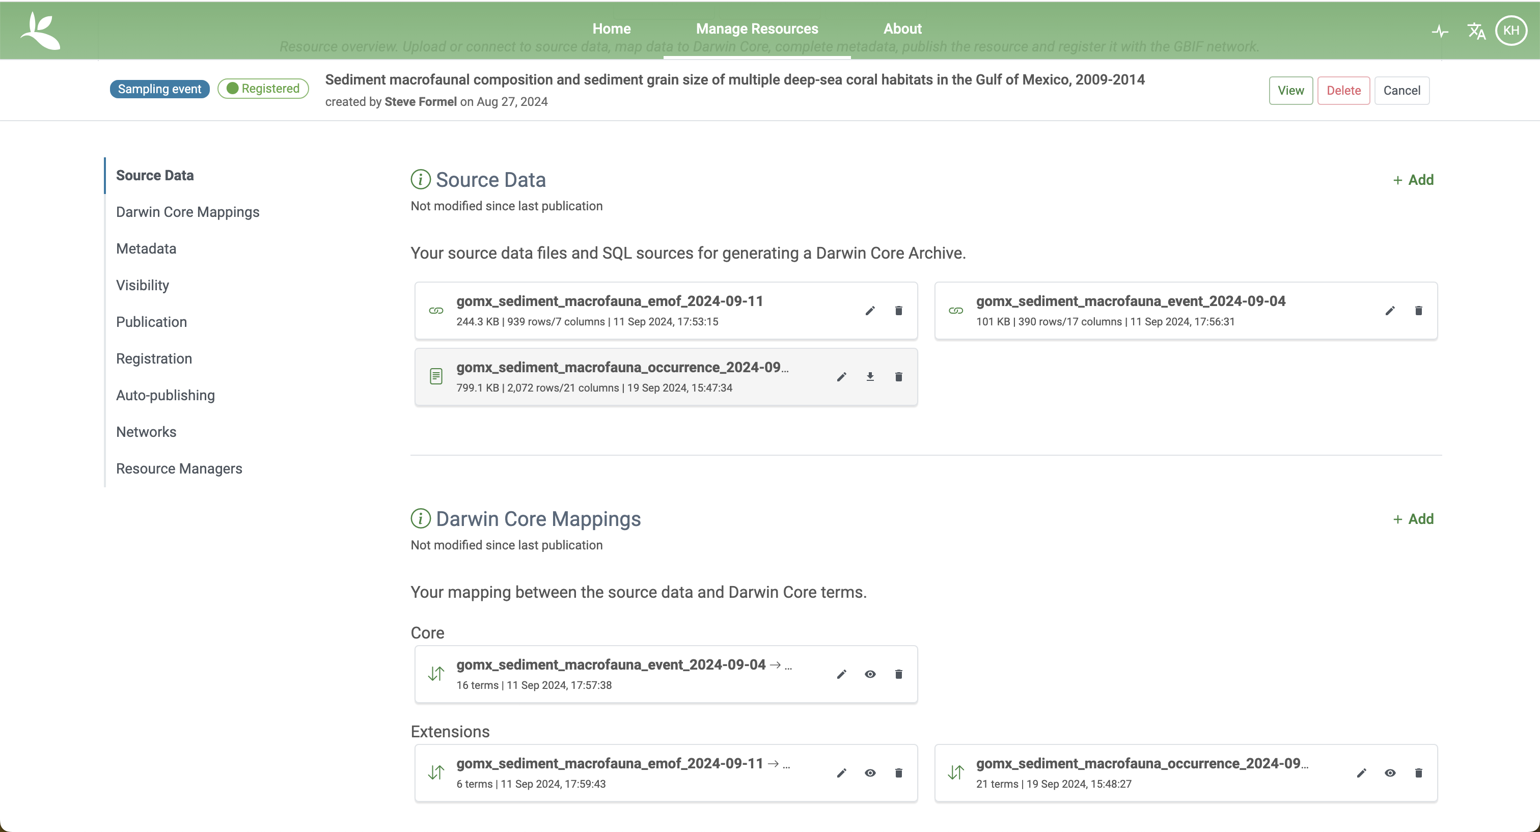The image size is (1540, 832).
Task: Go to the Home tab
Action: [x=611, y=29]
